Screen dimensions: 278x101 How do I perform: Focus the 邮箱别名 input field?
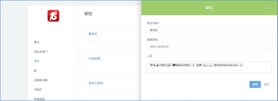coord(209,47)
